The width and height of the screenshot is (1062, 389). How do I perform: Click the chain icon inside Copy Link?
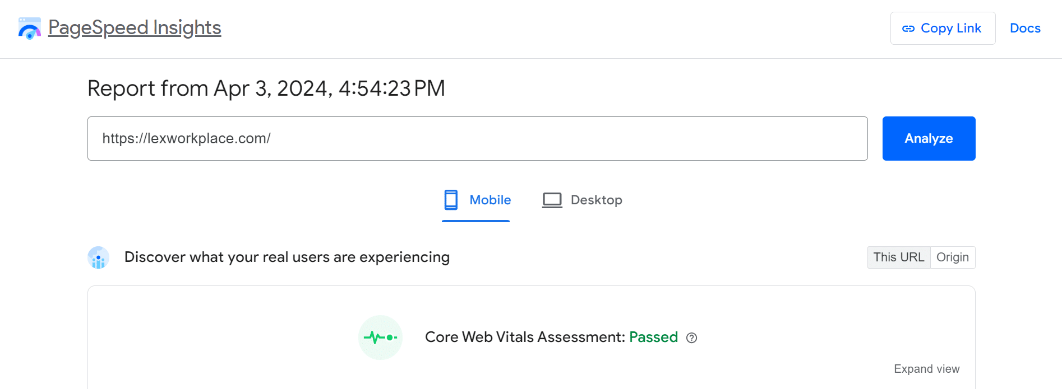[x=909, y=27]
